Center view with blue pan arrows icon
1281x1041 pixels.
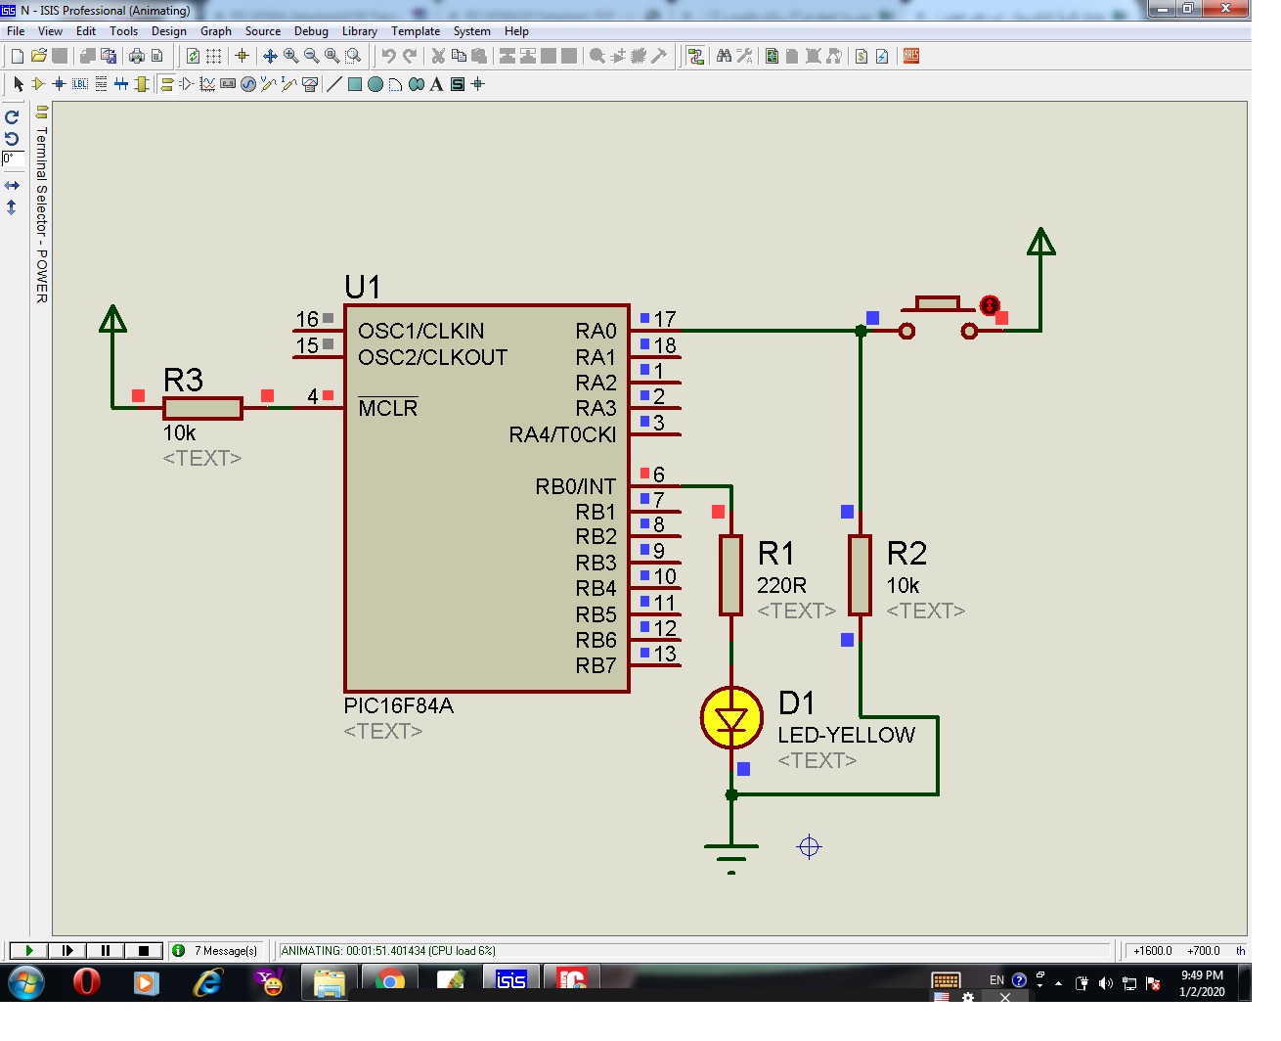270,56
